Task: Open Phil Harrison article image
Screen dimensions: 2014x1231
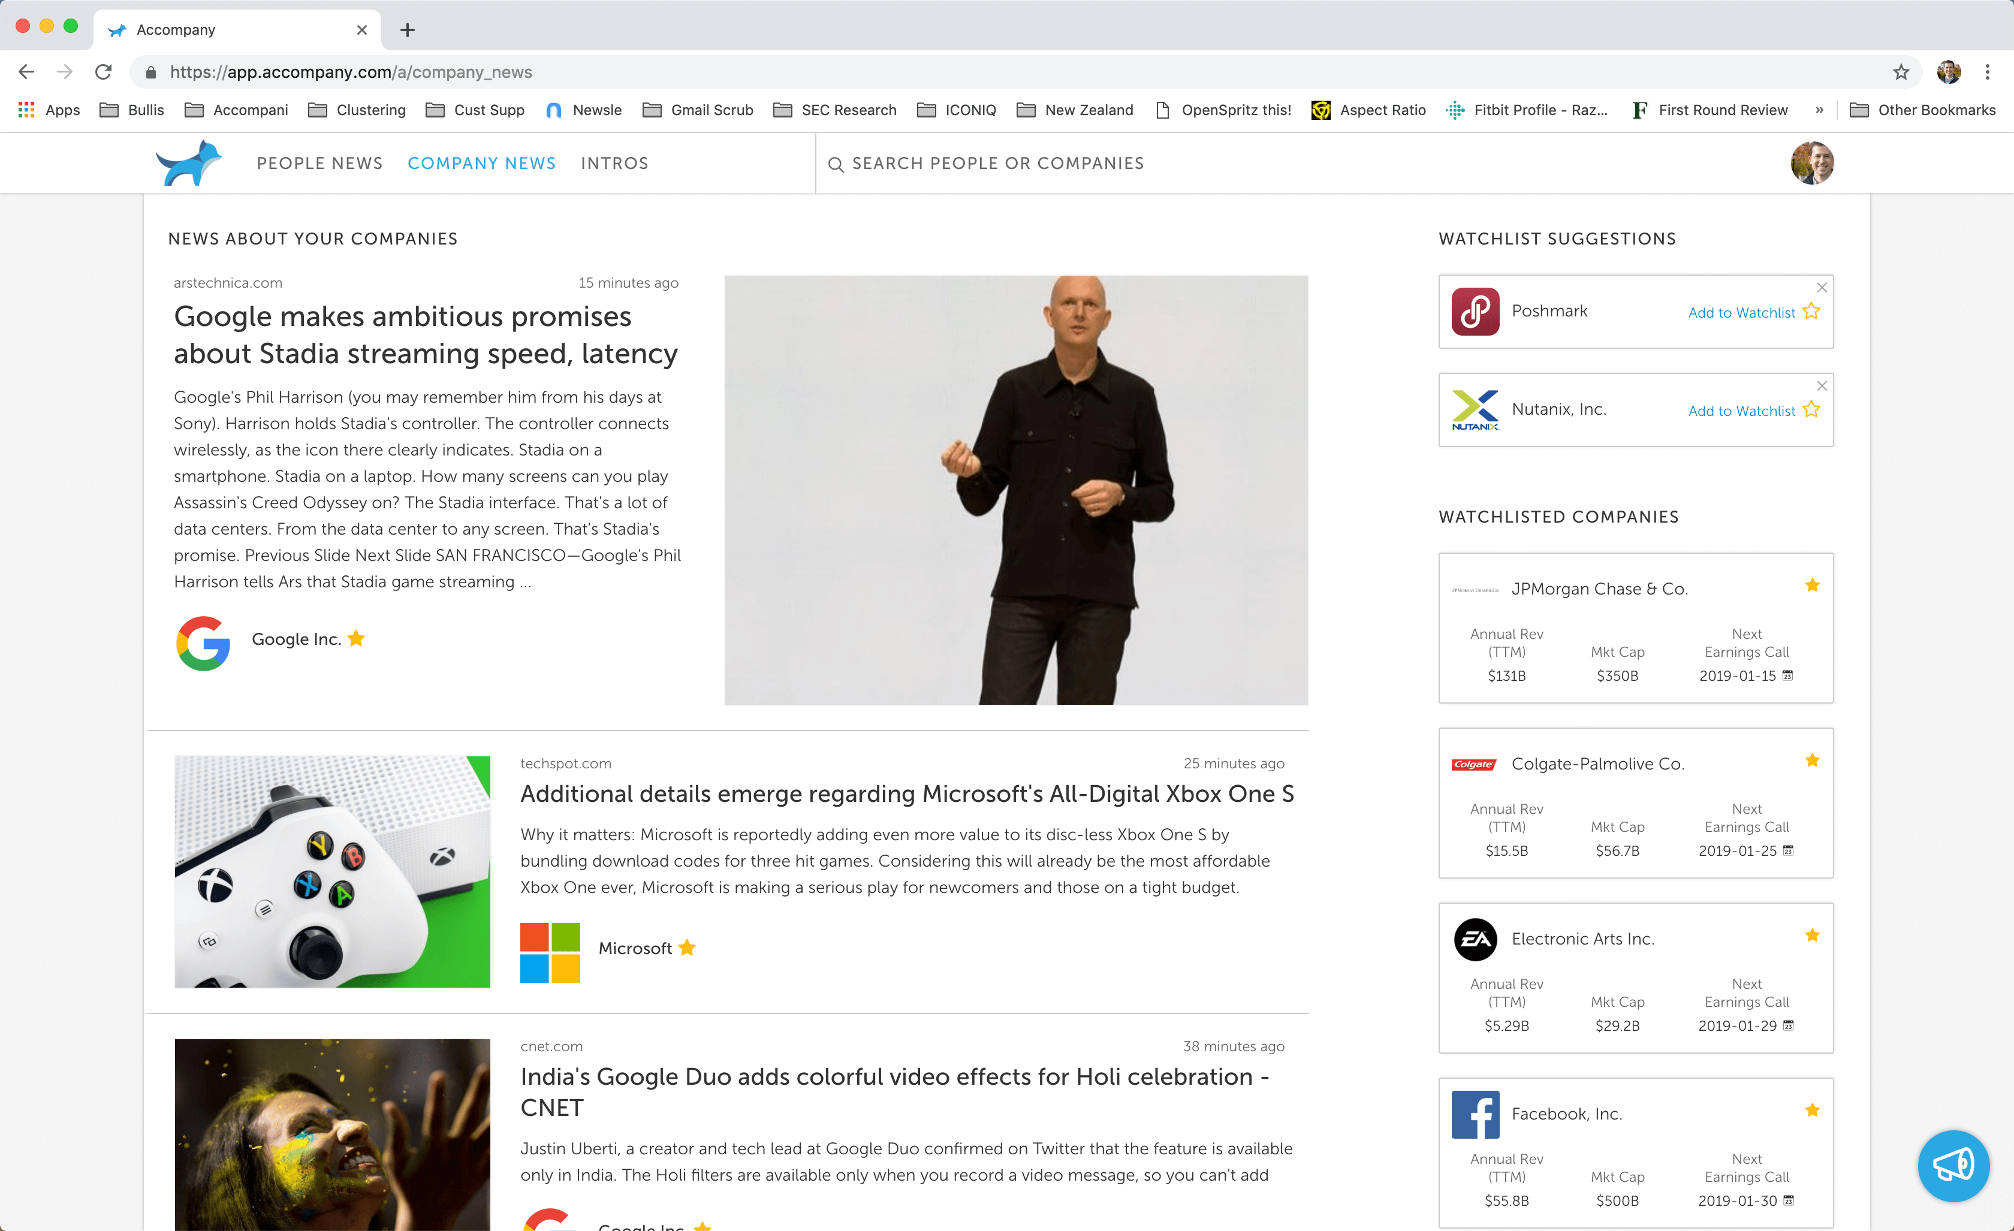Action: point(1016,490)
